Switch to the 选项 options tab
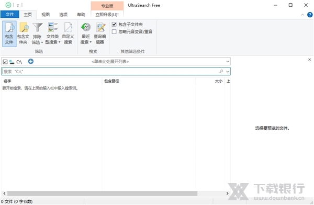314x205 pixels. click(63, 15)
